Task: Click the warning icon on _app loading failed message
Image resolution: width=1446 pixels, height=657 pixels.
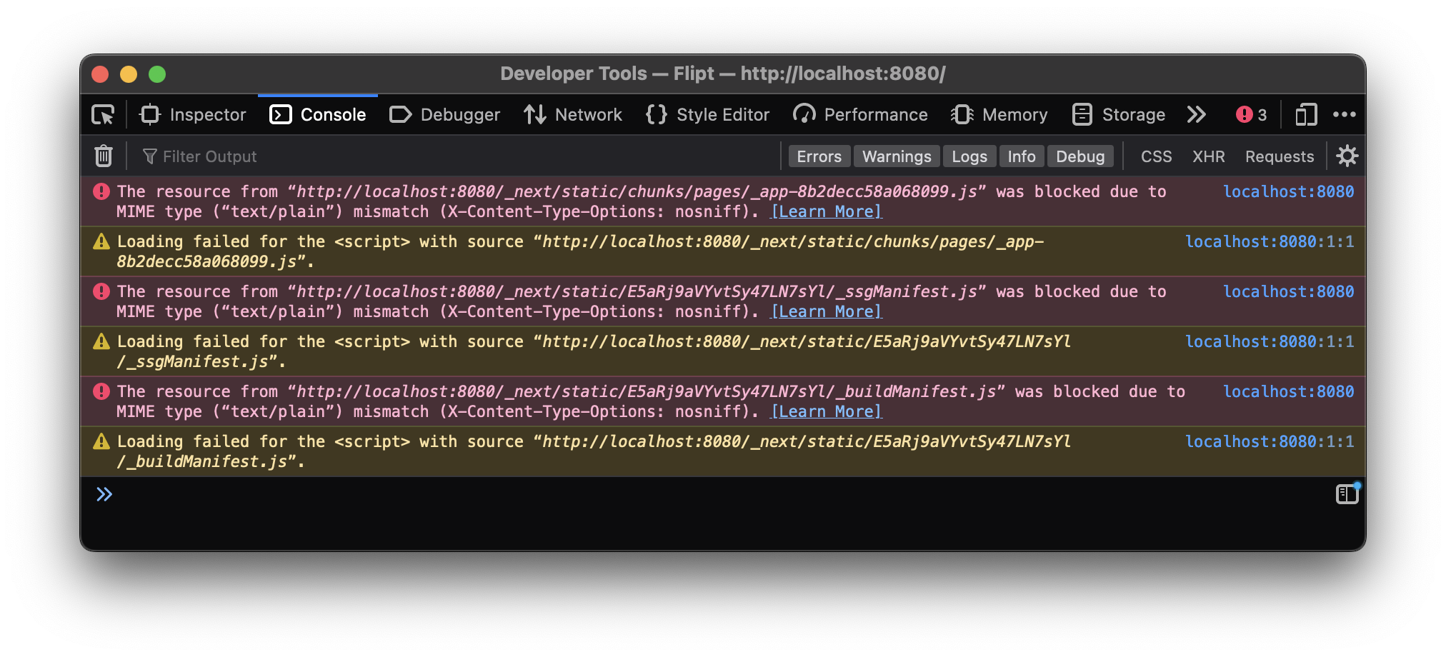Action: click(101, 241)
